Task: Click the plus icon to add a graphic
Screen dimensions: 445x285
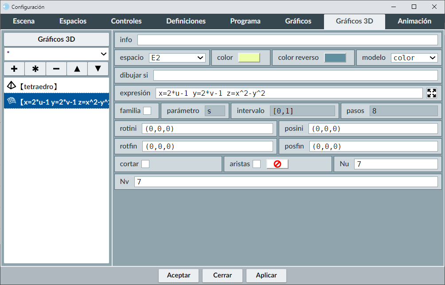Action: 14,69
